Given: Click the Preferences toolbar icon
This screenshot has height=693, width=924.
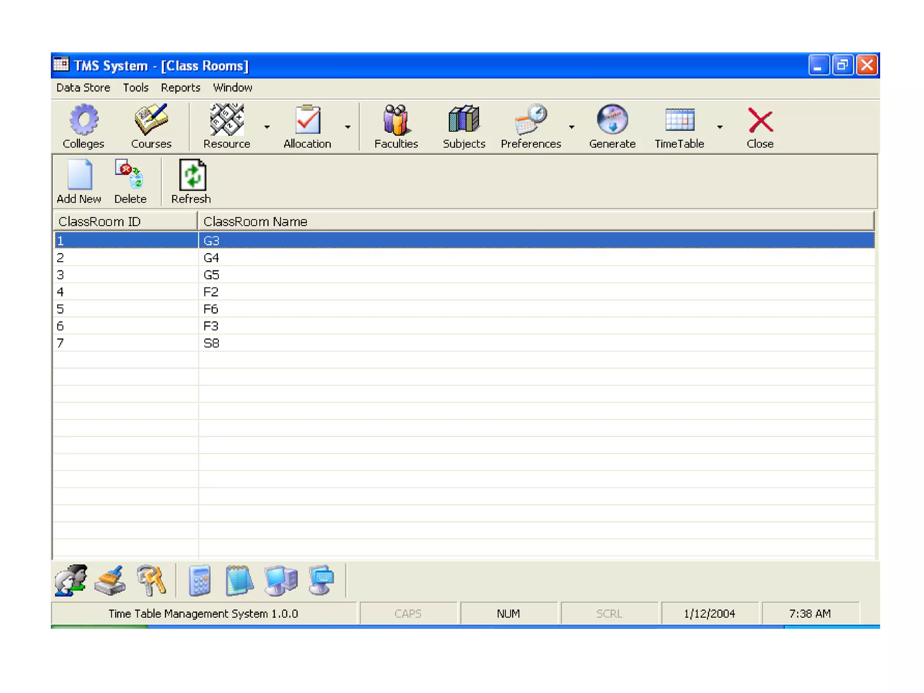Looking at the screenshot, I should [531, 120].
